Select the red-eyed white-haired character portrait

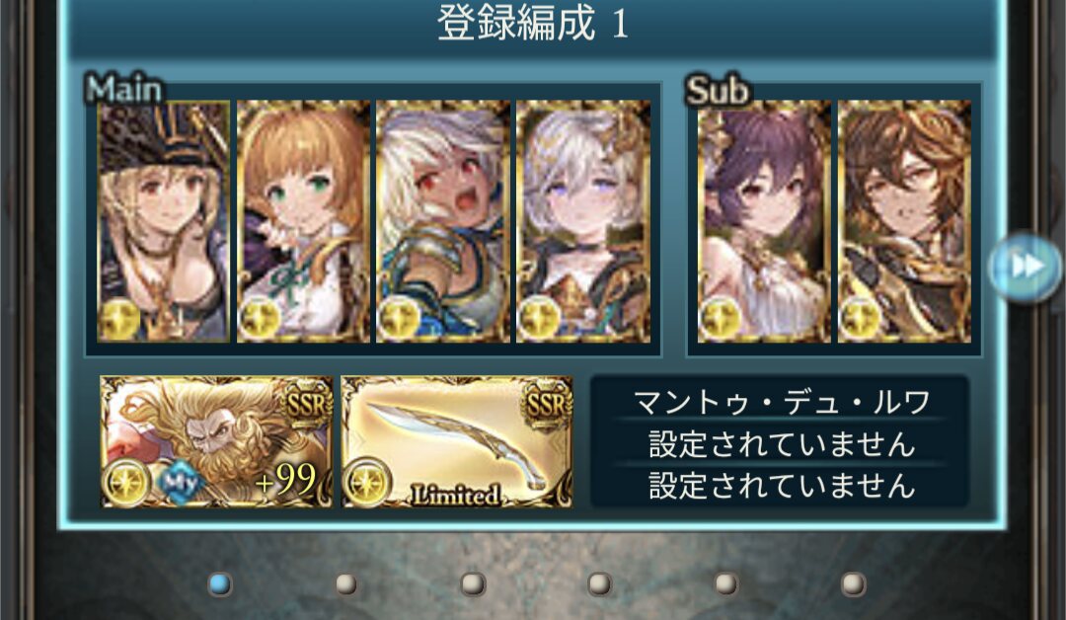(x=443, y=221)
